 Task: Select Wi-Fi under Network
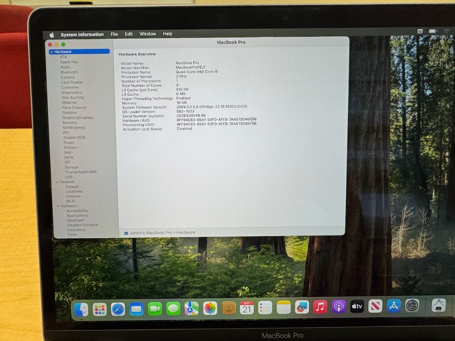click(70, 201)
